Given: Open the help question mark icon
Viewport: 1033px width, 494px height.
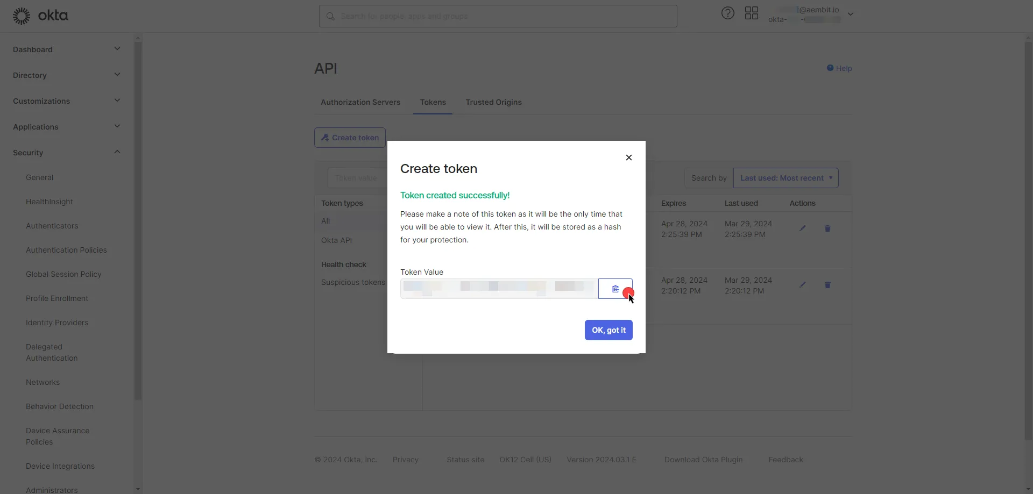Looking at the screenshot, I should point(727,13).
